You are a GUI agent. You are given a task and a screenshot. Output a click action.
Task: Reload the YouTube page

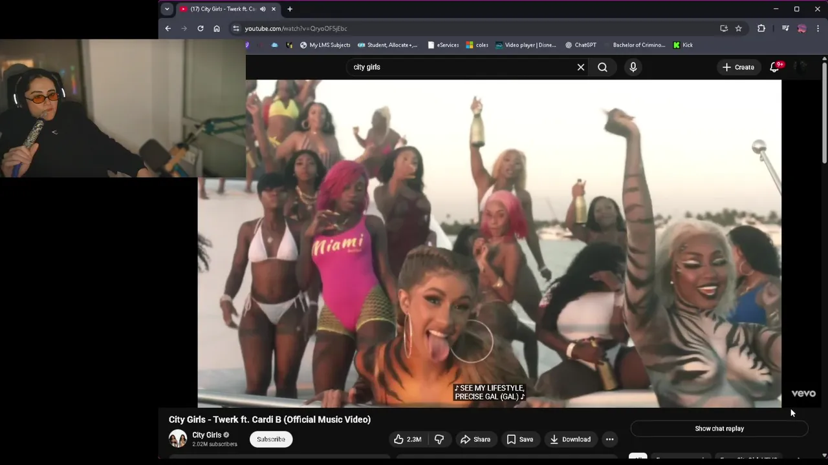pos(201,28)
